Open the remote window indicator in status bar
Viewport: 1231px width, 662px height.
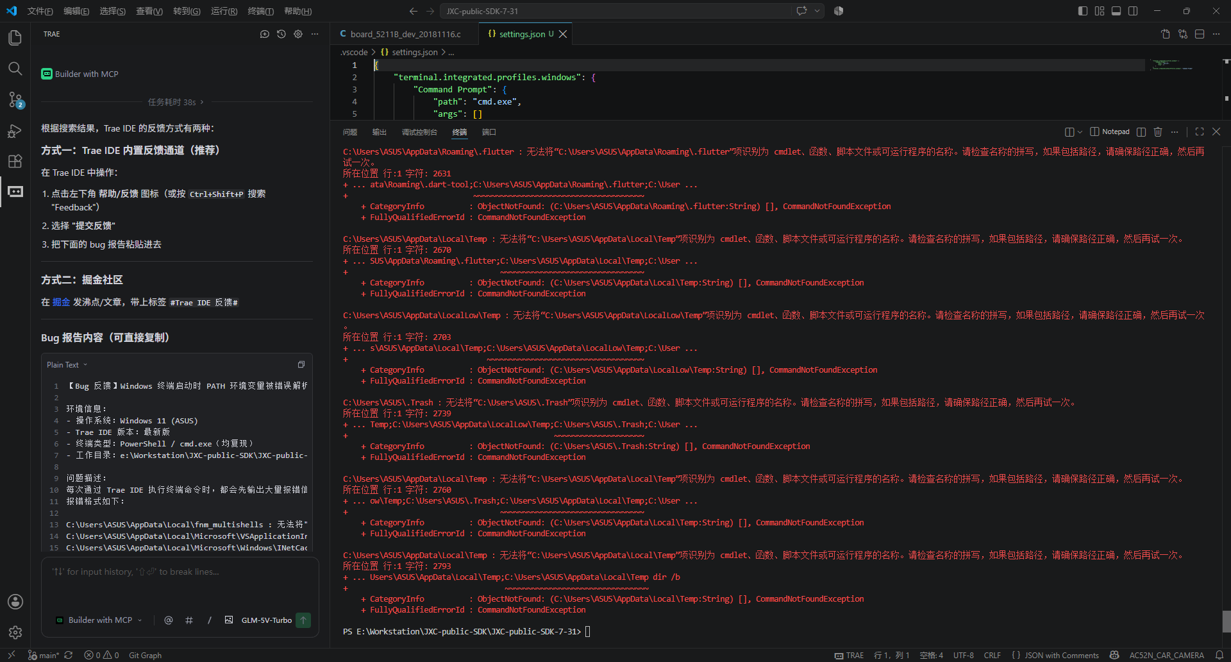[12, 655]
